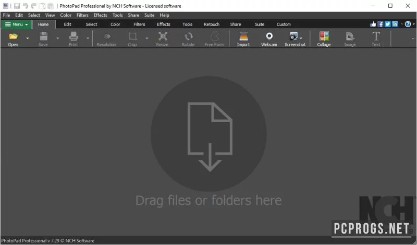
Task: Collapse the ribbon with the caret arrow
Action: [x=401, y=24]
